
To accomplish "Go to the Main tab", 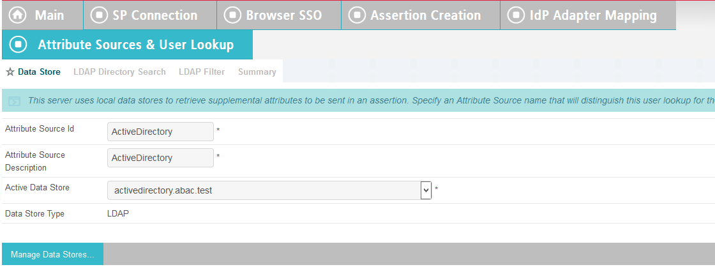I will click(x=42, y=15).
